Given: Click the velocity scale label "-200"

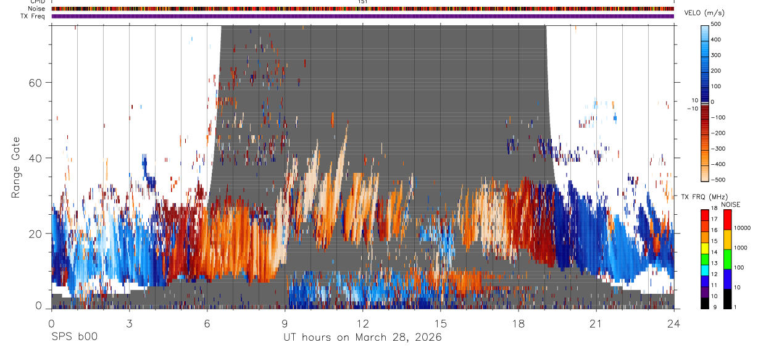Looking at the screenshot, I should (x=718, y=133).
